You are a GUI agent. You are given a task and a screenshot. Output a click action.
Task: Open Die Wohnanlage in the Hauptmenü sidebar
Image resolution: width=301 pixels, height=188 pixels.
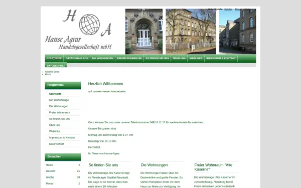pos(59,100)
